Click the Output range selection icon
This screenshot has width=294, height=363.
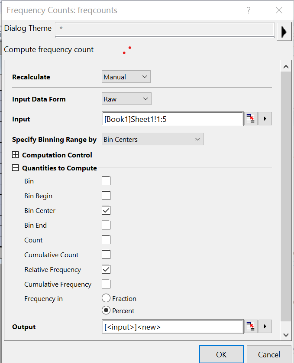pyautogui.click(x=251, y=327)
